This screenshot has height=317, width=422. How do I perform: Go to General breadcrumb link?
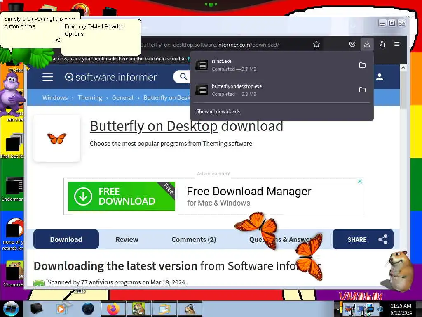click(122, 97)
